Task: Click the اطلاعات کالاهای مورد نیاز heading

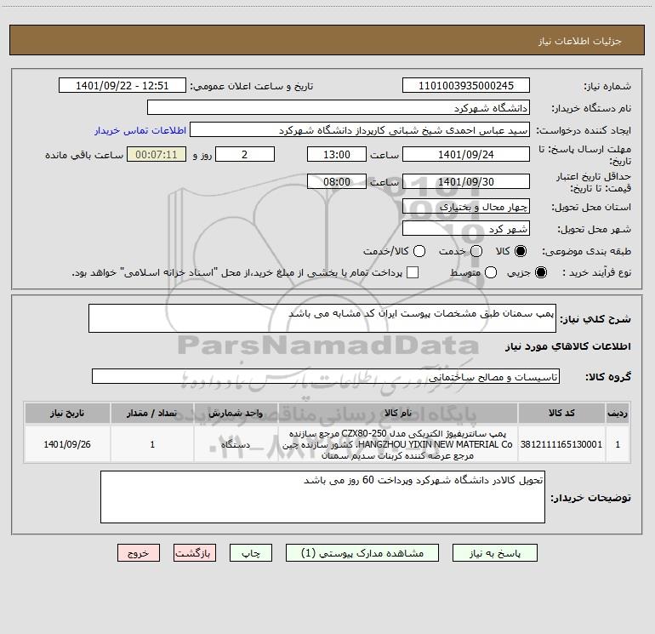Action: (x=568, y=346)
